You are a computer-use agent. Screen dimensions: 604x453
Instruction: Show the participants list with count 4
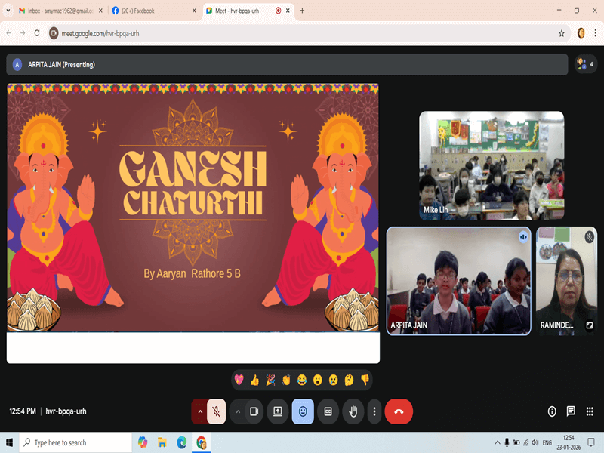tap(585, 64)
